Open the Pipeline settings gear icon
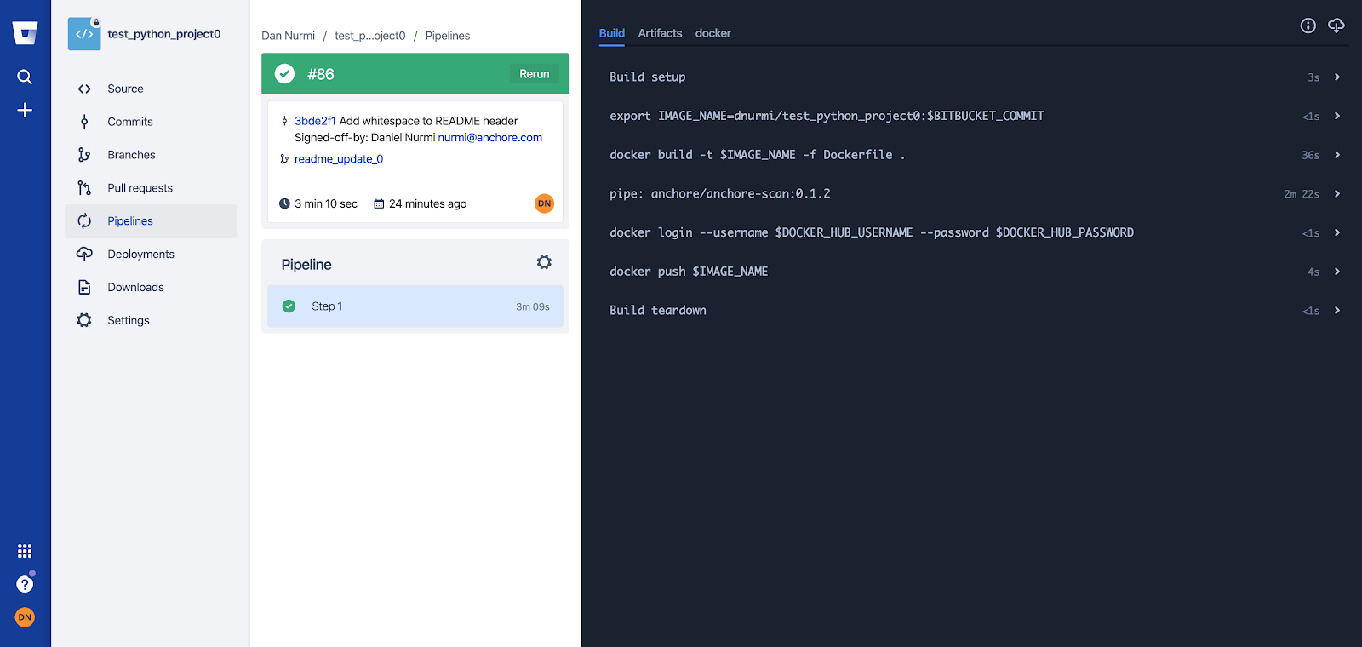This screenshot has width=1362, height=647. [x=544, y=262]
